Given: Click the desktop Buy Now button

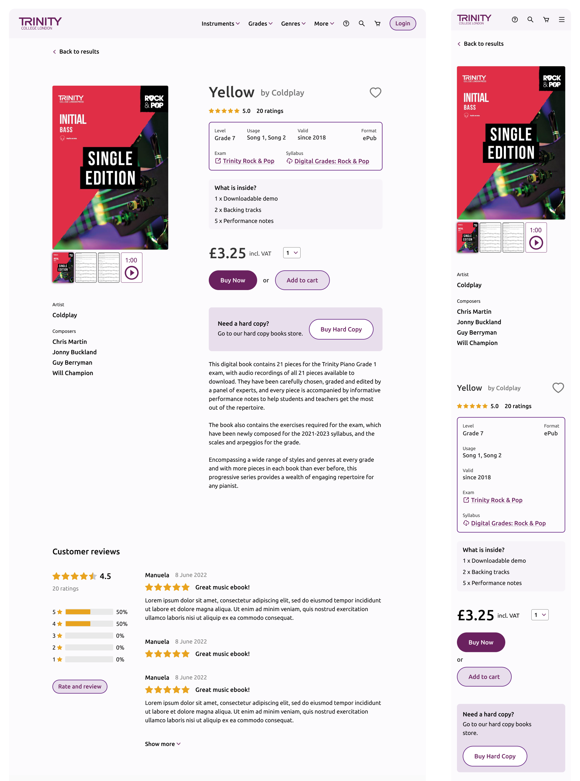Looking at the screenshot, I should coord(233,280).
